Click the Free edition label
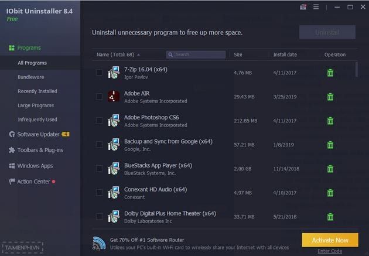The image size is (369, 256). point(12,19)
